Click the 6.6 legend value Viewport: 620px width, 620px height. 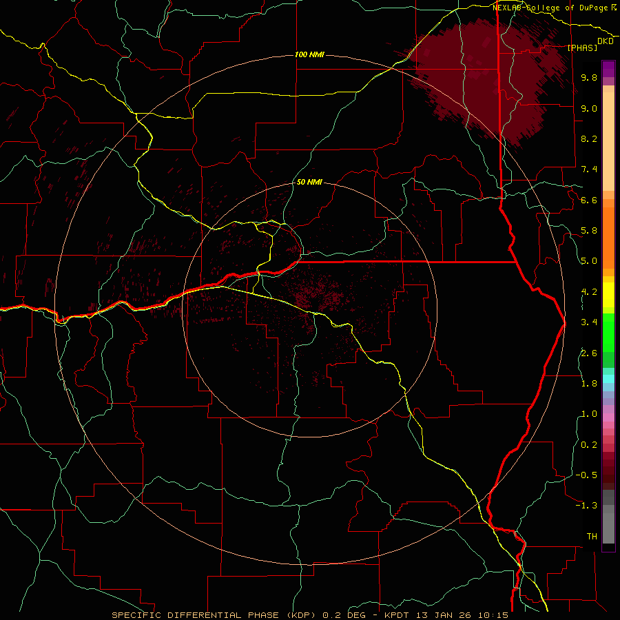[x=589, y=200]
